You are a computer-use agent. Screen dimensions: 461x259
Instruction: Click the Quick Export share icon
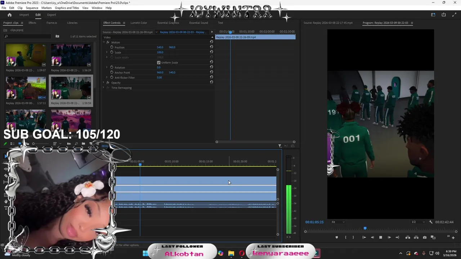(444, 15)
